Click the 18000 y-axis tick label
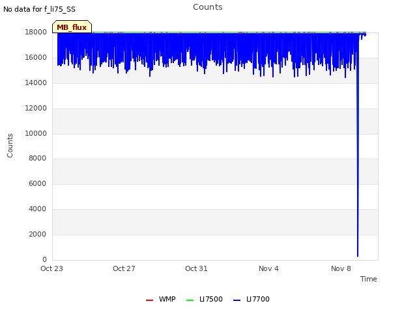Viewport: 417px width, 312px height. coord(36,32)
